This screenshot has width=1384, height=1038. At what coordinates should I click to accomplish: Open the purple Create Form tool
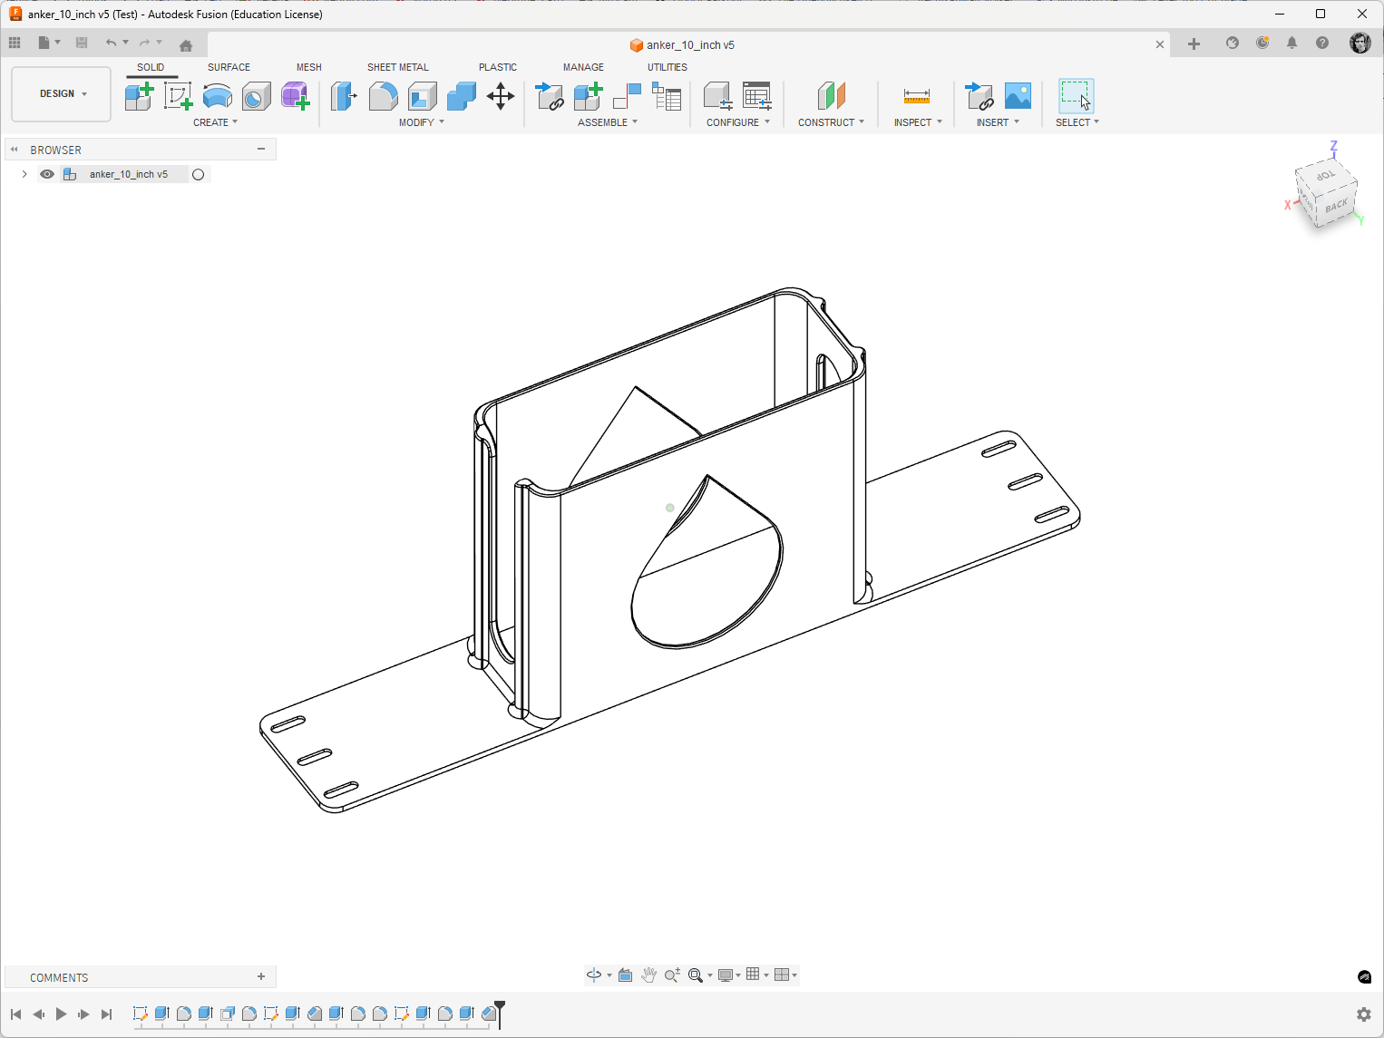(295, 95)
